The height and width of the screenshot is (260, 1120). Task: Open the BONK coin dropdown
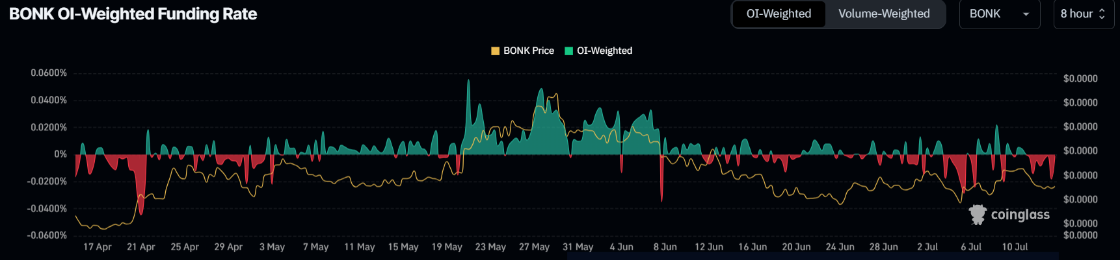click(x=999, y=14)
